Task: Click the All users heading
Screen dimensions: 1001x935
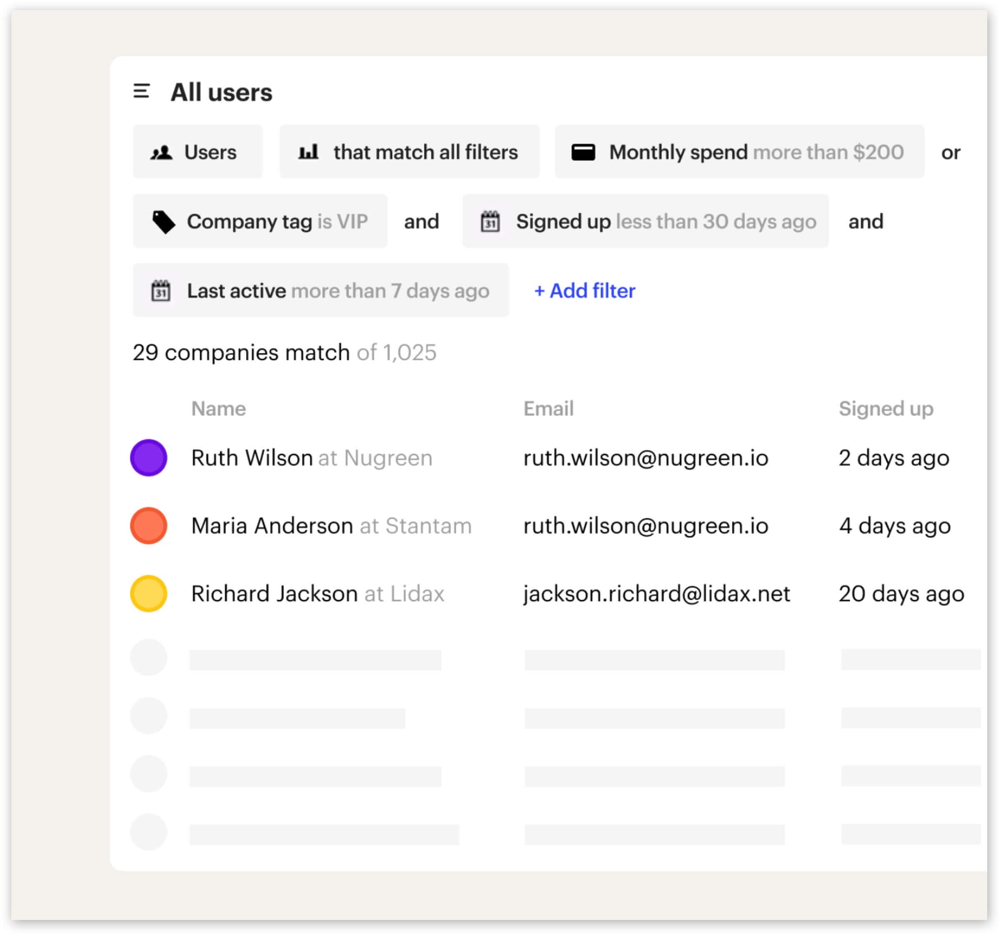Action: pyautogui.click(x=221, y=92)
